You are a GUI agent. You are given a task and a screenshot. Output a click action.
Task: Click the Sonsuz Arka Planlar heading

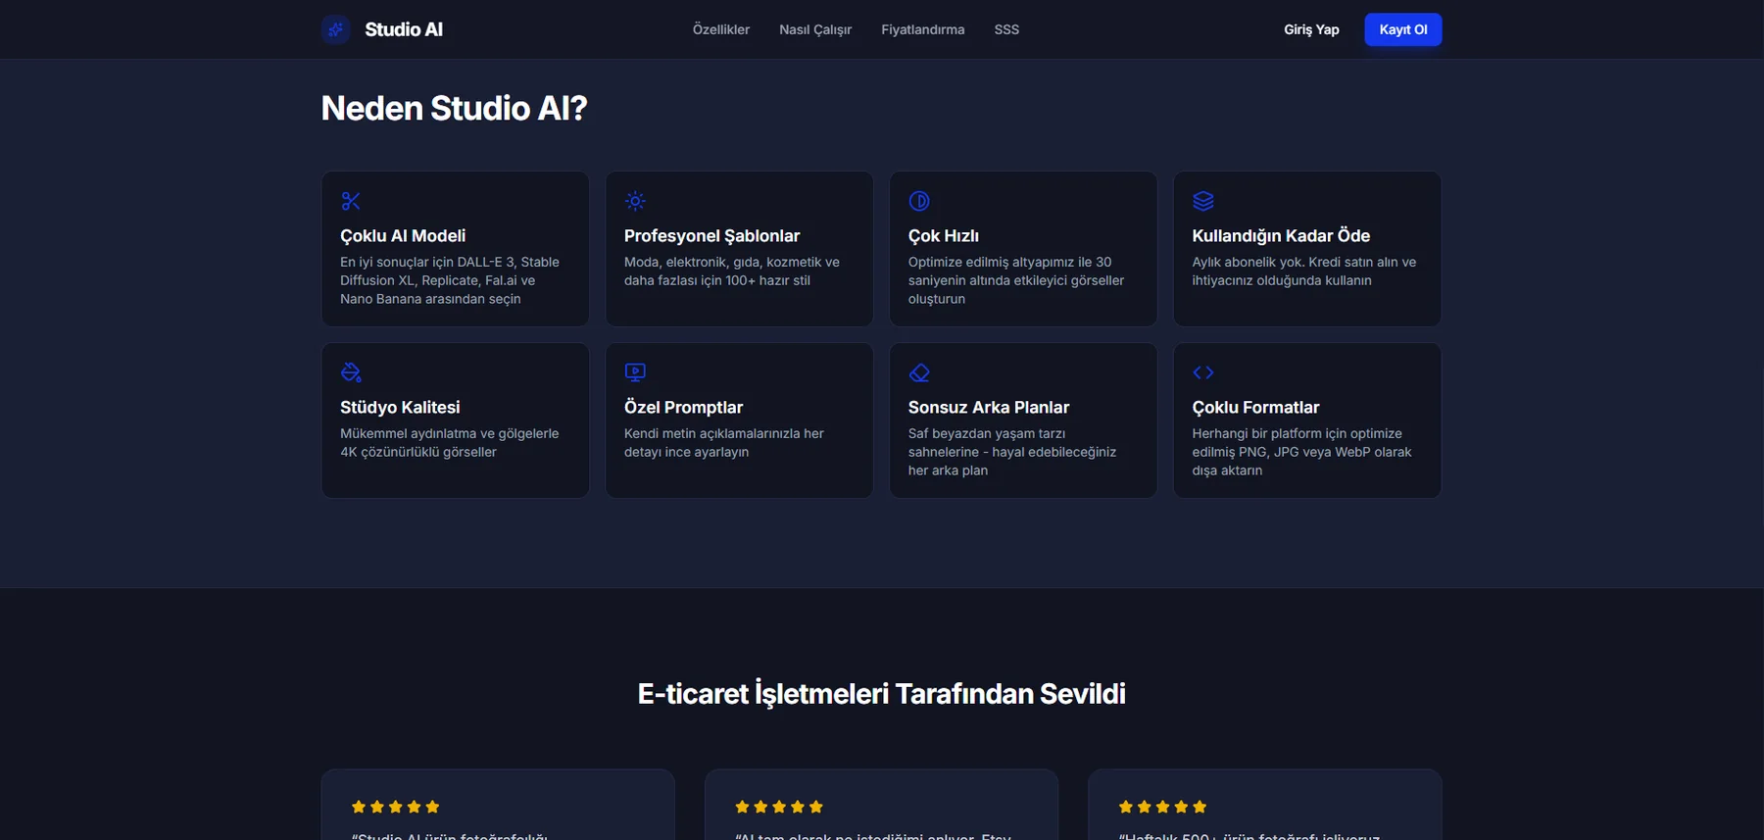point(989,408)
